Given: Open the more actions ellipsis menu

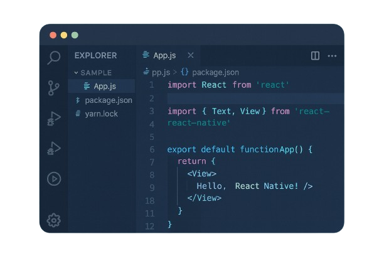Looking at the screenshot, I should [332, 56].
